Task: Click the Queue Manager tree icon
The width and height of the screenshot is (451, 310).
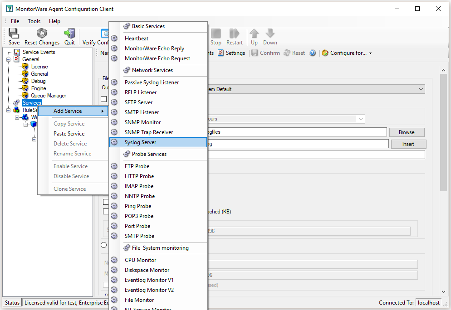Action: pyautogui.click(x=25, y=95)
